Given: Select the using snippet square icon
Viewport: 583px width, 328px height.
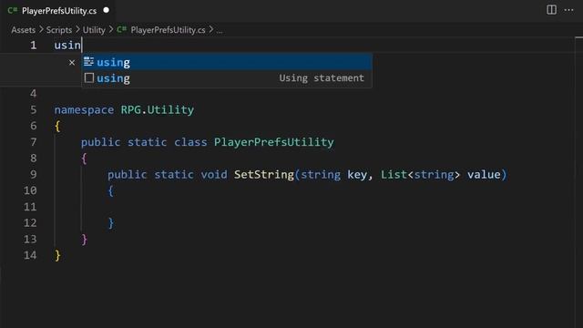Looking at the screenshot, I should [89, 77].
